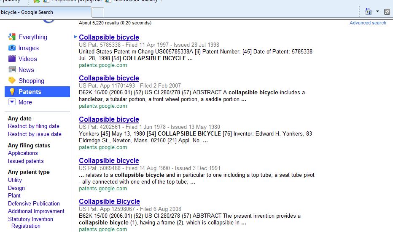Click 'US Pat. 5785338 - Filed 11 Apr 1997' line
Viewport: 393px width, 232px height.
149,45
